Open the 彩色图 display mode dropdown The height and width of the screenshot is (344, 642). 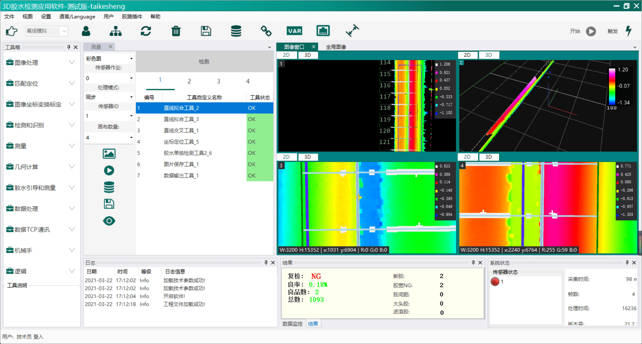pos(131,59)
